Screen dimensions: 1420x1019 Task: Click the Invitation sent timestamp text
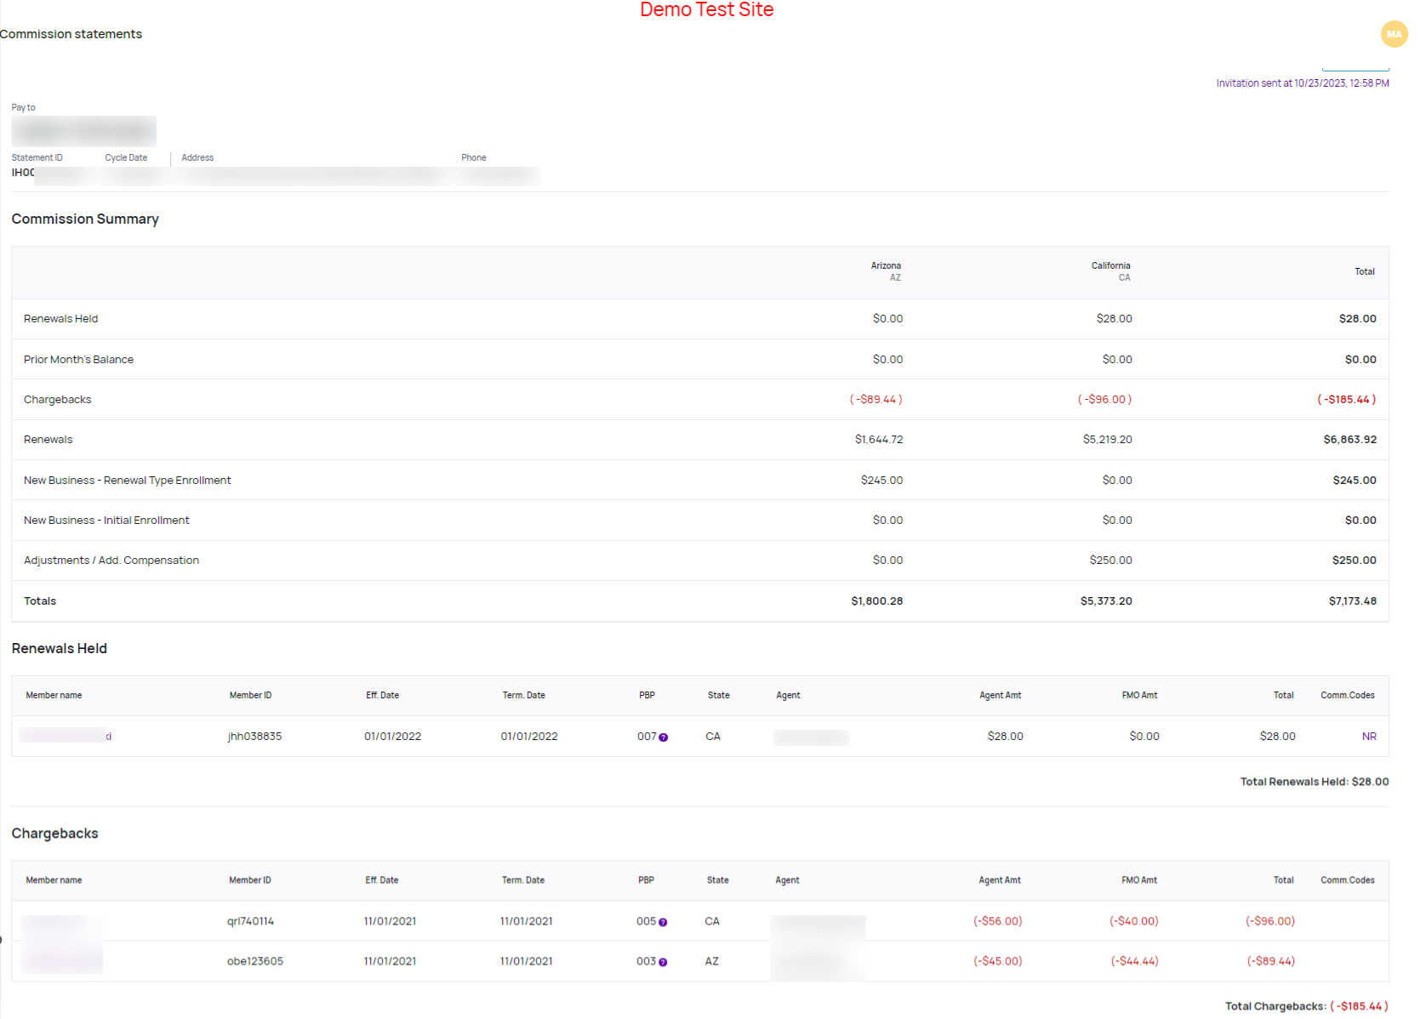pos(1302,83)
